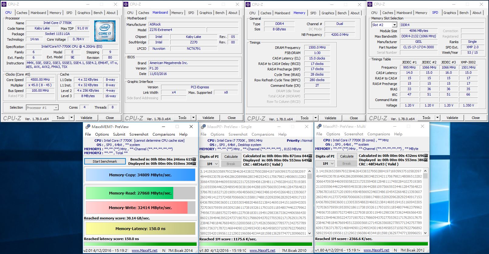Click Multiplier x 45.0 value
The image size is (489, 254).
(x=40, y=85)
